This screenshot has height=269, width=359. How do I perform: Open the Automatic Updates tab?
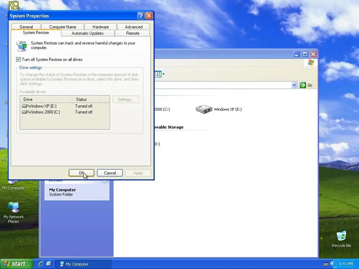(x=88, y=33)
